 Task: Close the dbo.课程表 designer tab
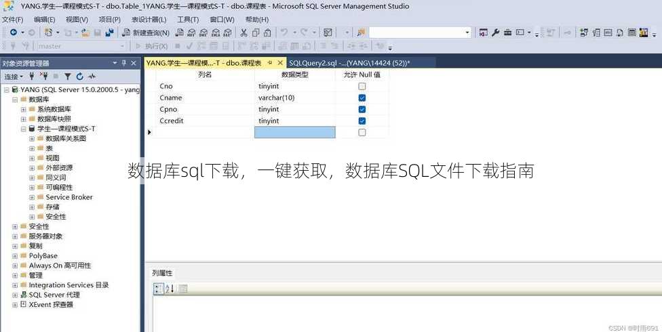tap(280, 63)
